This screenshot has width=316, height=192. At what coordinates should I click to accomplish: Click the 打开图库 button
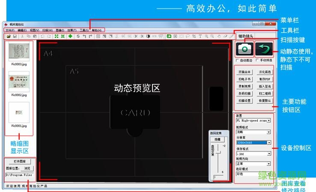tap(20, 161)
